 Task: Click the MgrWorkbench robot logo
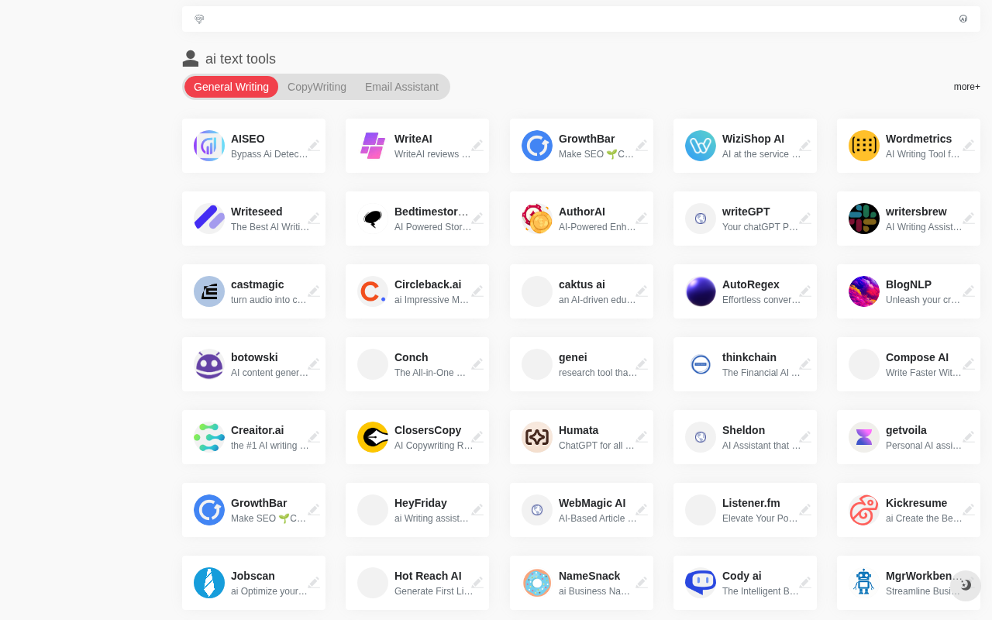coord(864,583)
